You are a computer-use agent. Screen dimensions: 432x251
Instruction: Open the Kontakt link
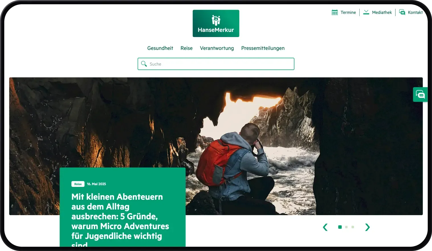[x=415, y=13]
